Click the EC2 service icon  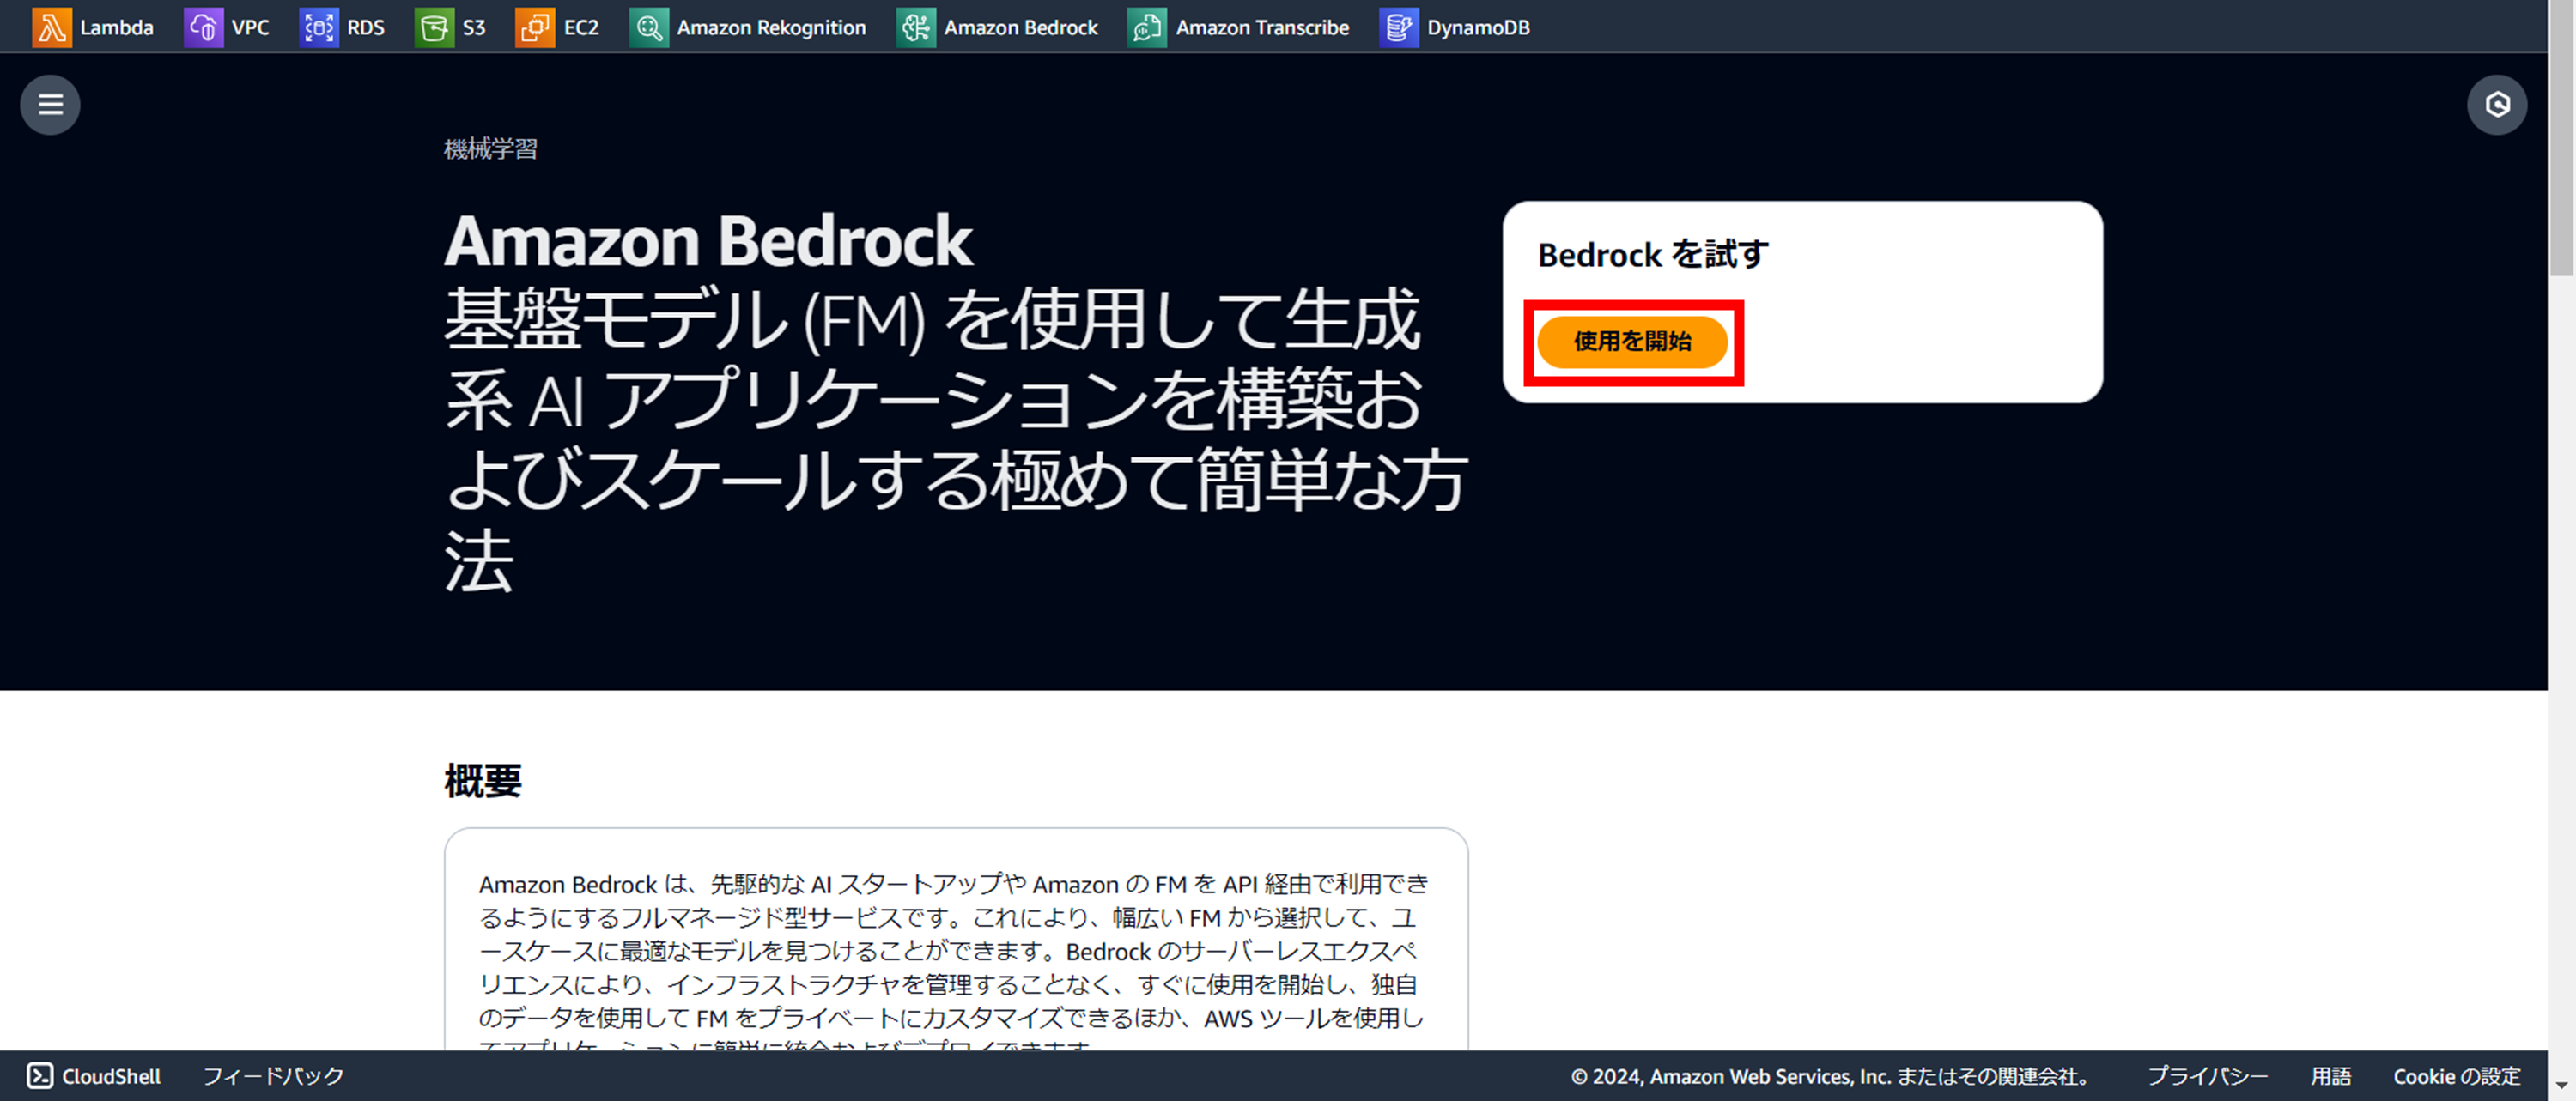point(535,27)
